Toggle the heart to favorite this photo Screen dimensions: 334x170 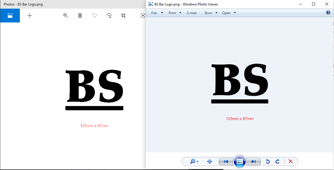tap(95, 16)
